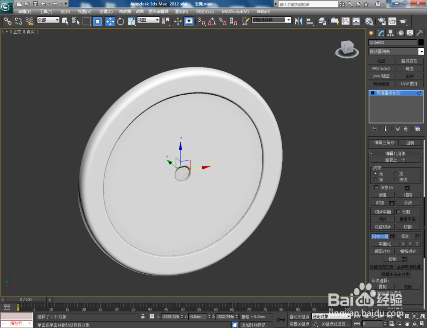
Task: Select the 边 constraint radio button
Action: pos(395,173)
